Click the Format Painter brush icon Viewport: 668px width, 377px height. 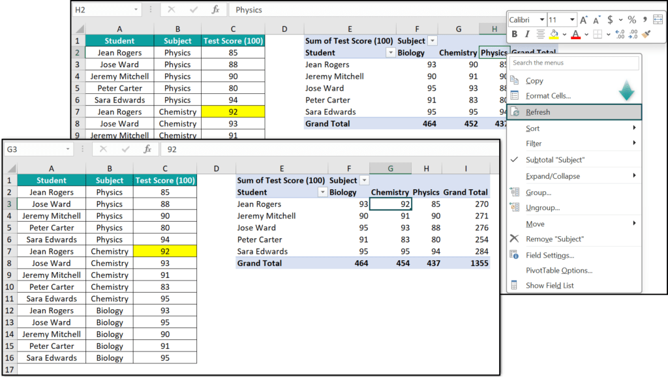point(646,34)
